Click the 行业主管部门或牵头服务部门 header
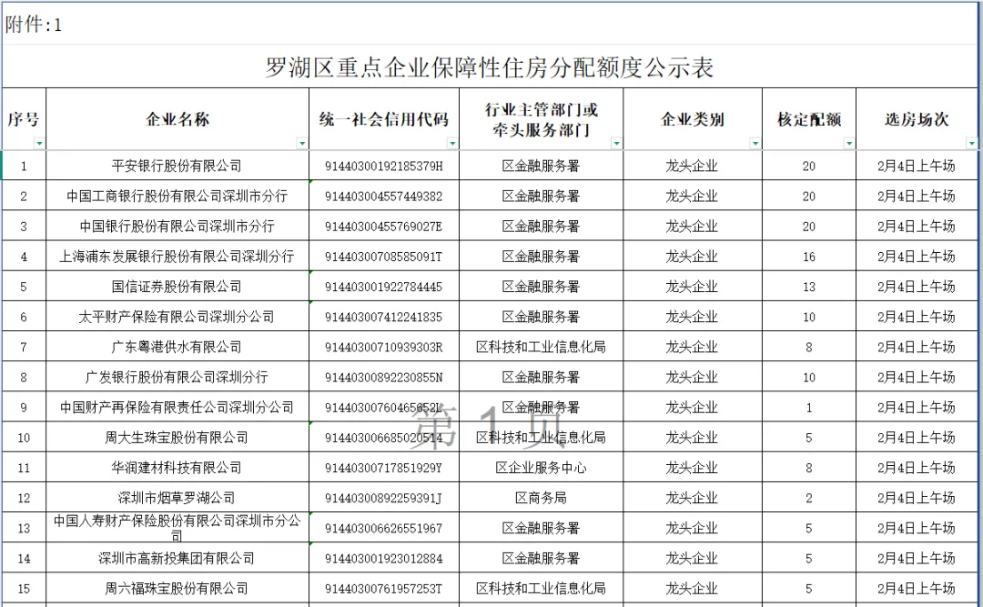The height and width of the screenshot is (607, 983). coord(542,119)
